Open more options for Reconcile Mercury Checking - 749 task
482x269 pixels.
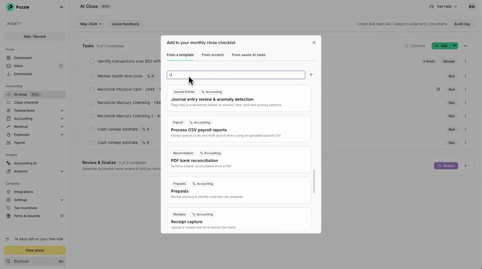[x=465, y=103]
